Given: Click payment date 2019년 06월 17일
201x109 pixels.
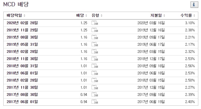Looking at the screenshot, I should 151,44.
